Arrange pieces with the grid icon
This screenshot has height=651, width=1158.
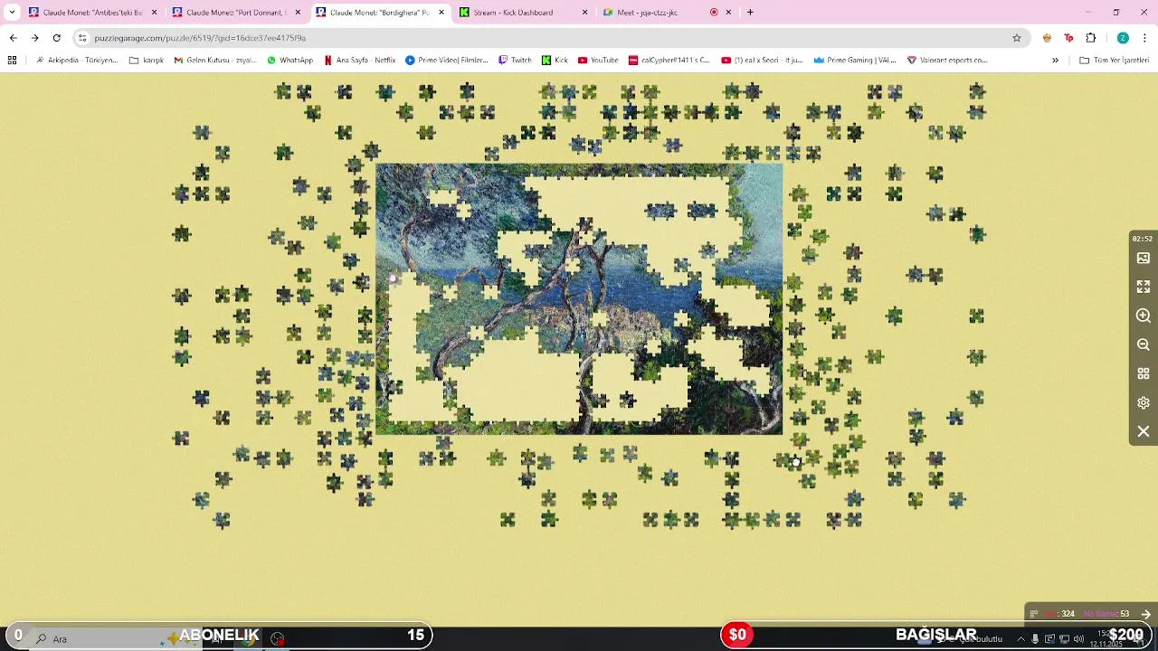click(1144, 374)
